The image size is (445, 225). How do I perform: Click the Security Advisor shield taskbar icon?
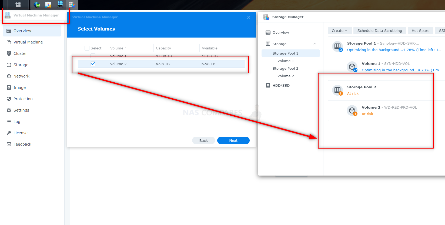pos(37,5)
